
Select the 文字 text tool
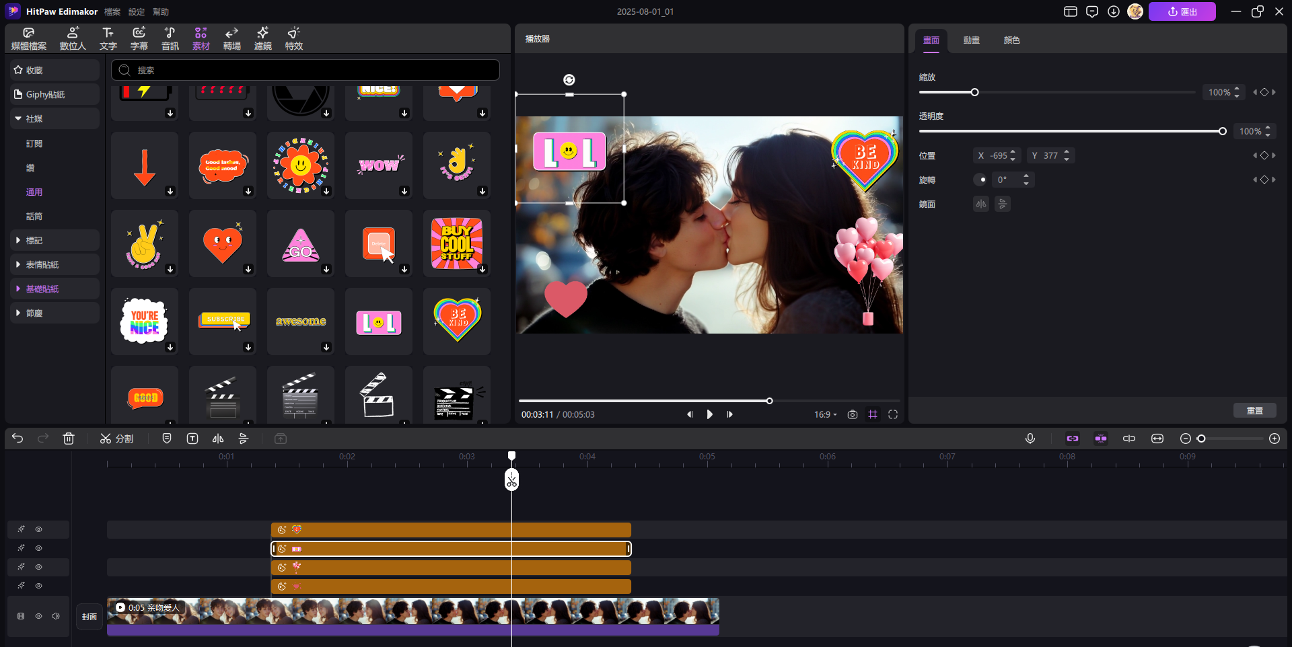108,39
